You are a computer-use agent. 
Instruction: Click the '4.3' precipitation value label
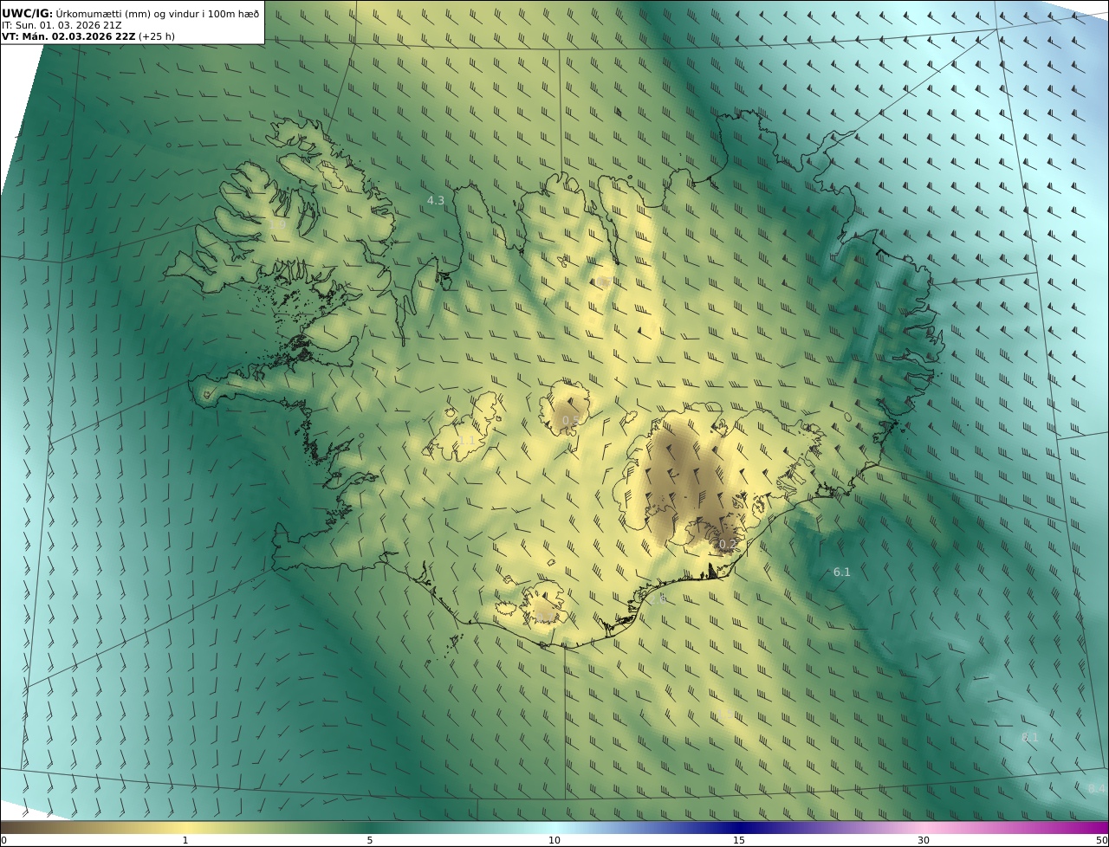(436, 201)
